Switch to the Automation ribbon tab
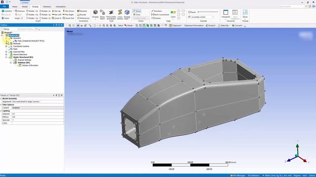Screen dimensions: 316x177 click(61, 6)
